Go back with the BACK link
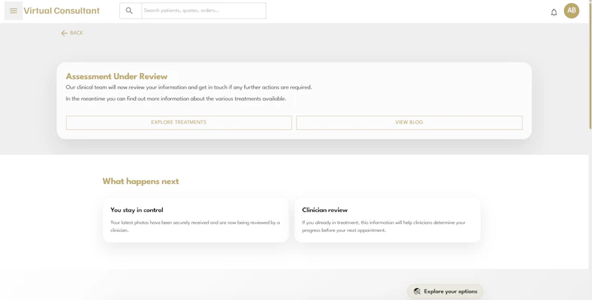592x300 pixels. 72,33
